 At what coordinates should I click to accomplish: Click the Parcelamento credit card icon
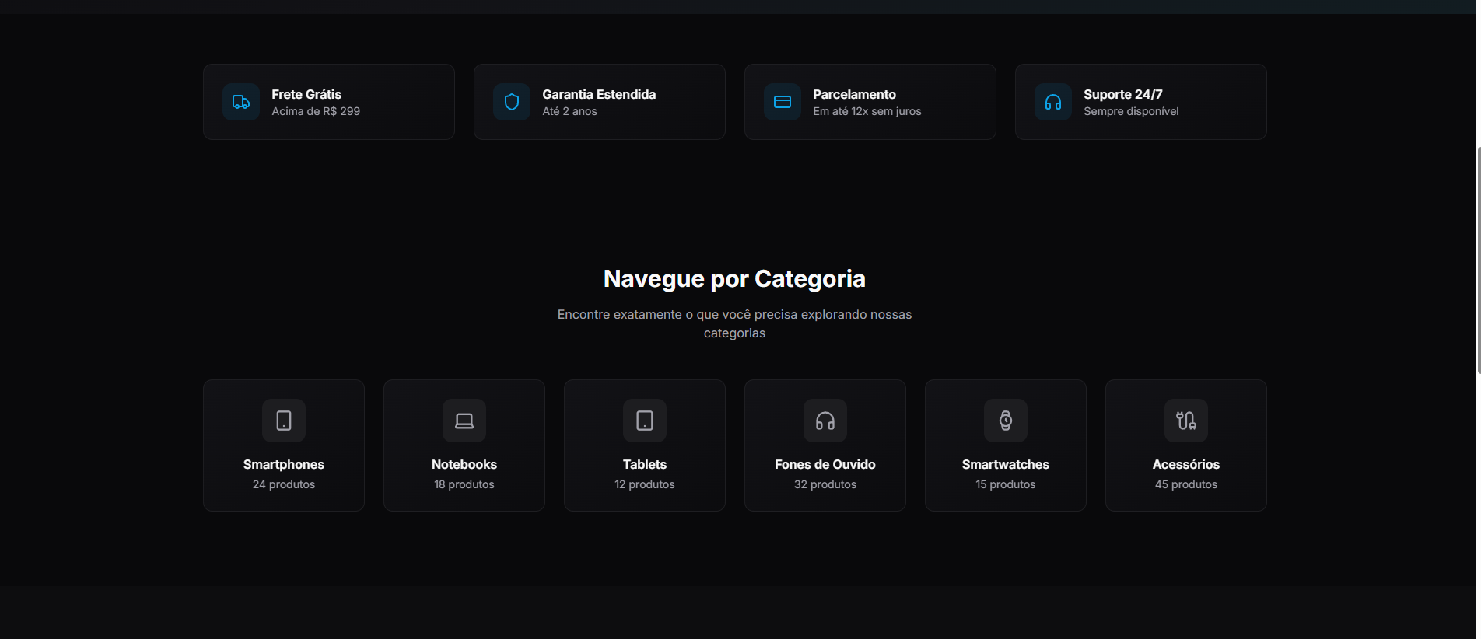click(x=783, y=102)
